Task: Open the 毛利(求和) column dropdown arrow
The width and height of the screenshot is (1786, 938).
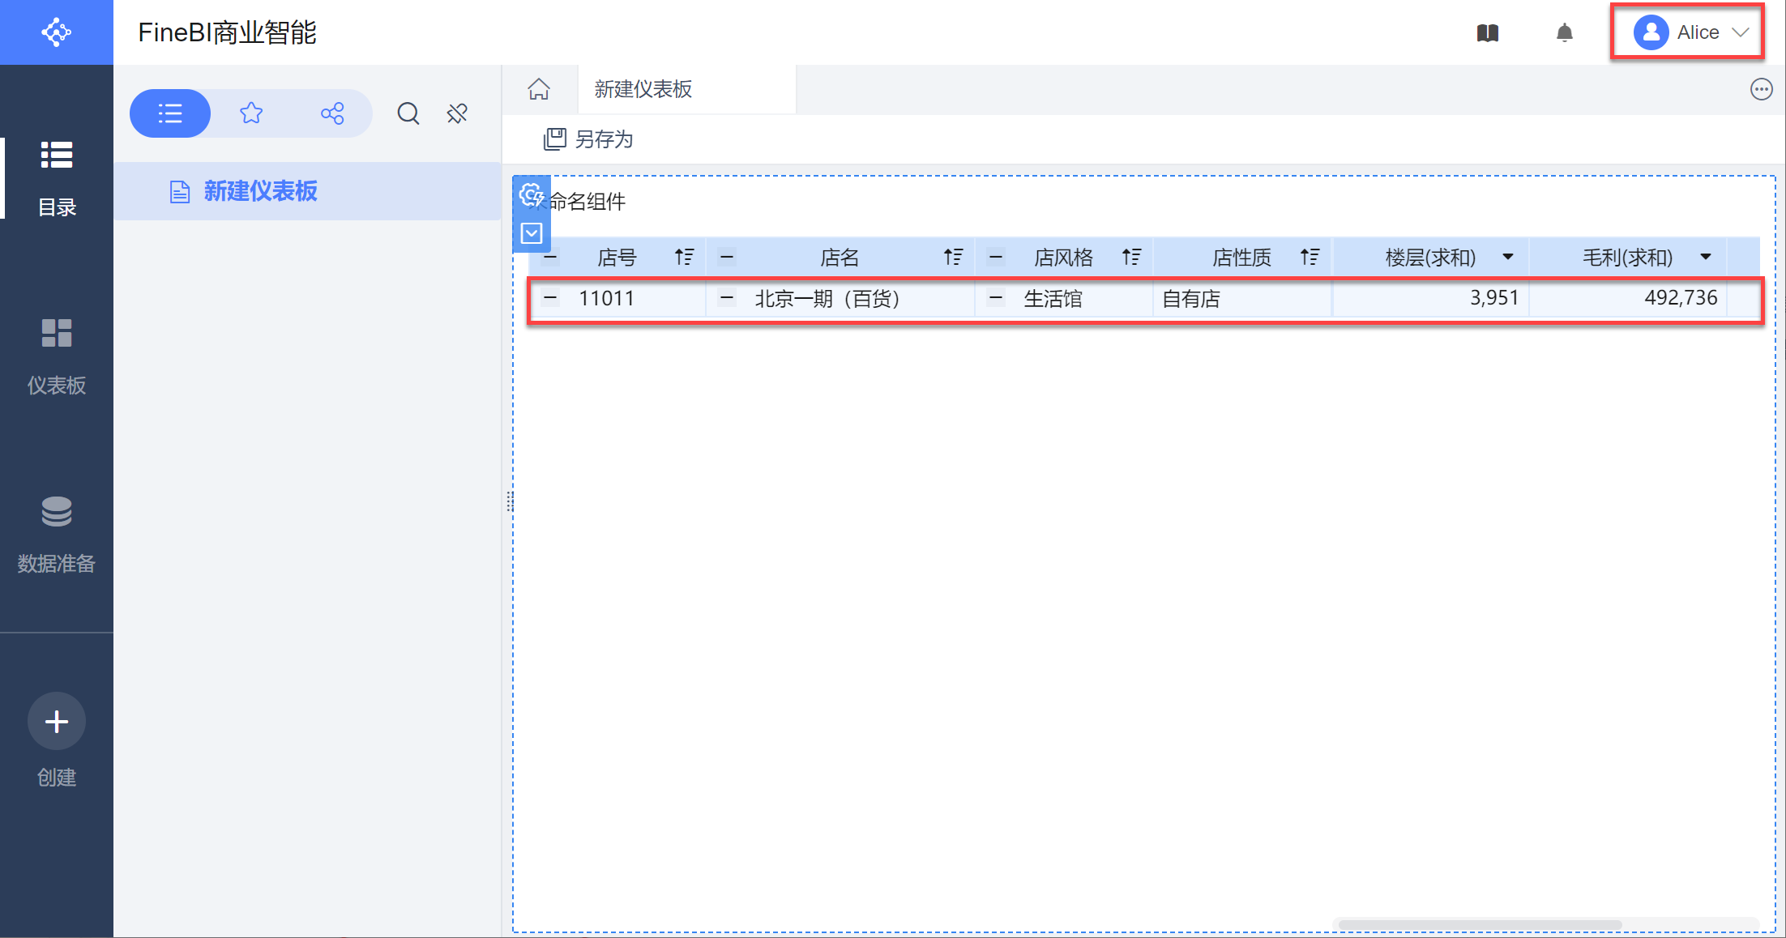Action: [1705, 258]
